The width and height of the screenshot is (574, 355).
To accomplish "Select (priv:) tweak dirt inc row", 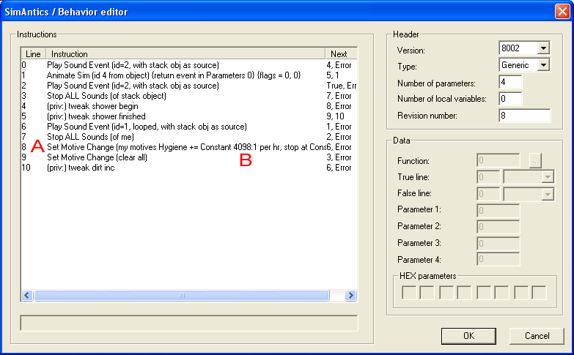I will tap(189, 168).
